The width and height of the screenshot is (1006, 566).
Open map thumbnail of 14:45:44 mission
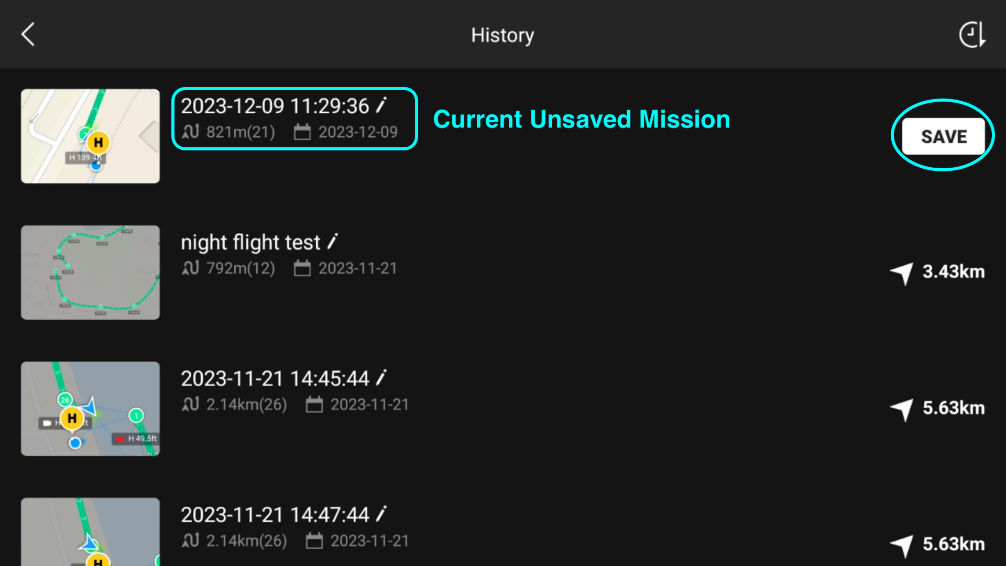[x=90, y=409]
